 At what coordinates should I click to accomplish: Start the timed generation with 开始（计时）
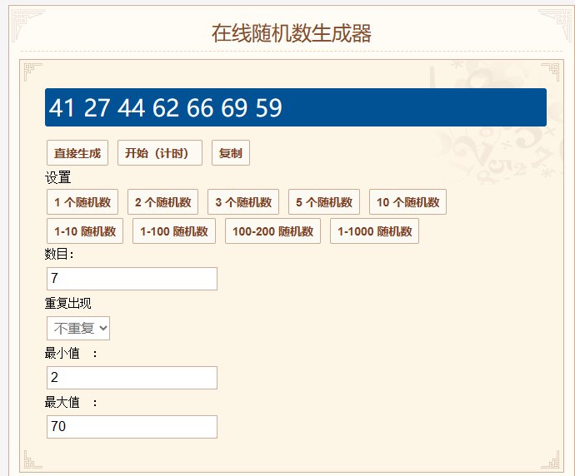159,152
